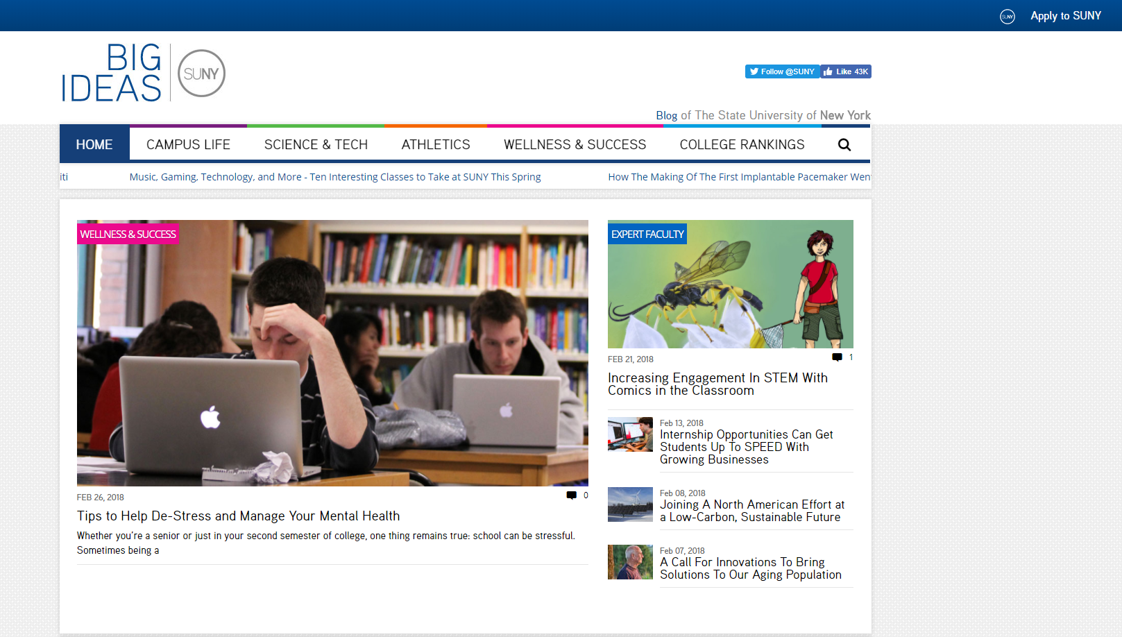Open ticker link about Implantable Pacemaker
Image resolution: width=1122 pixels, height=637 pixels.
739,177
